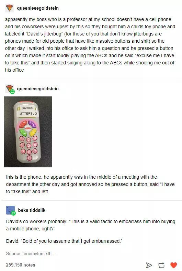Click the zero key on the toy phone

click(x=29, y=158)
